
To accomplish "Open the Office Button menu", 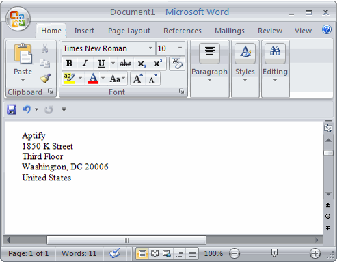I will coord(18,19).
